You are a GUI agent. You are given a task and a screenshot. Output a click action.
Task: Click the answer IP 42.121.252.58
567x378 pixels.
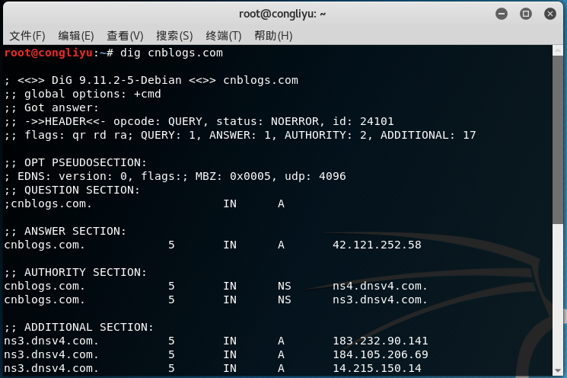point(377,245)
